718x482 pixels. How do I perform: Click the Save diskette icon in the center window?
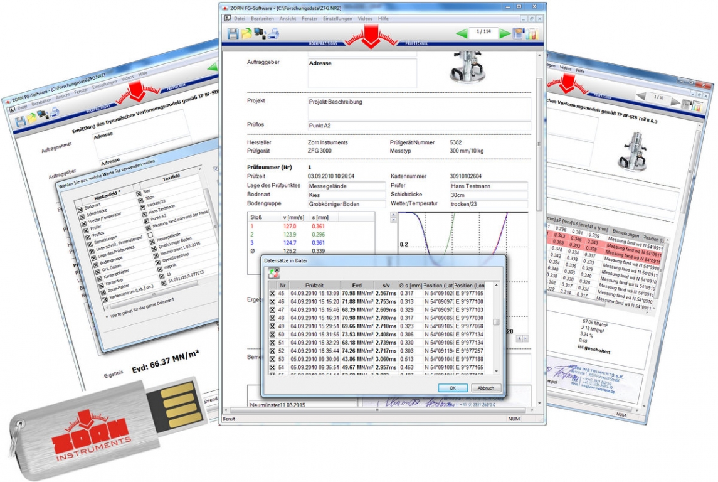point(233,33)
